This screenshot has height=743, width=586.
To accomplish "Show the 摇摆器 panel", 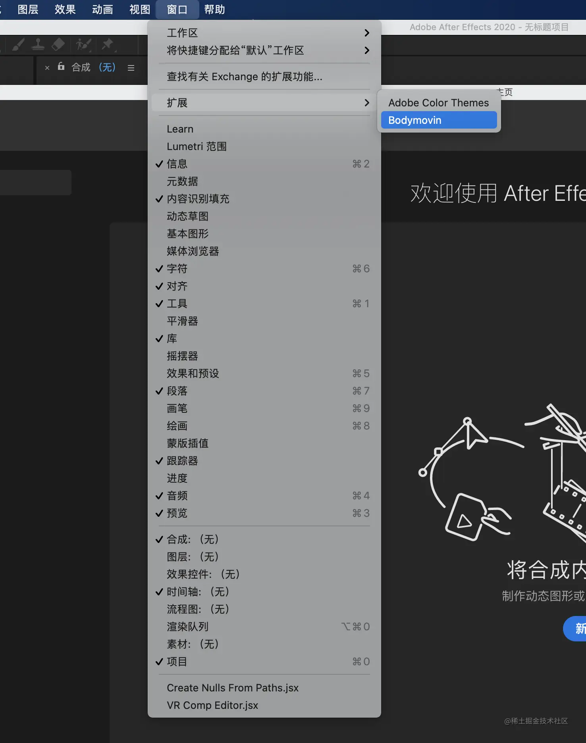I will (264, 356).
